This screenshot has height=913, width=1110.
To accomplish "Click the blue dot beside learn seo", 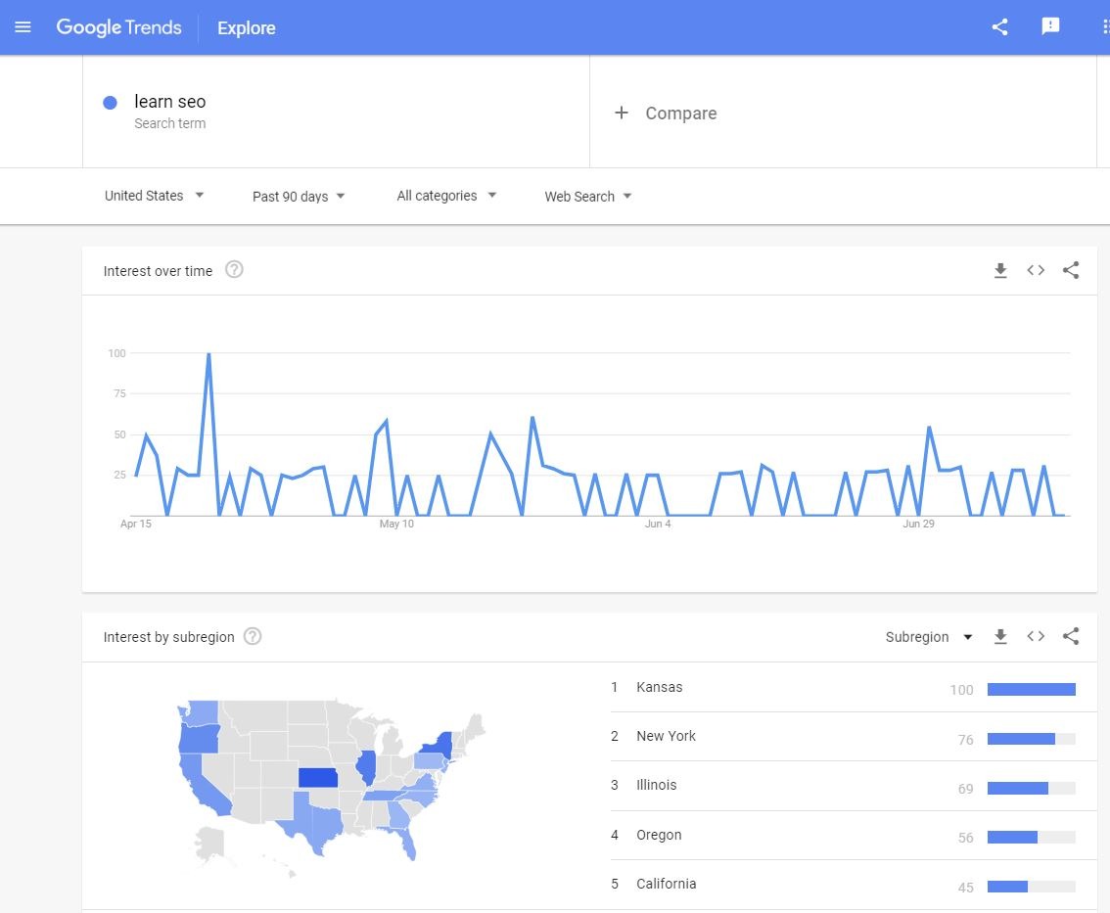I will click(110, 103).
